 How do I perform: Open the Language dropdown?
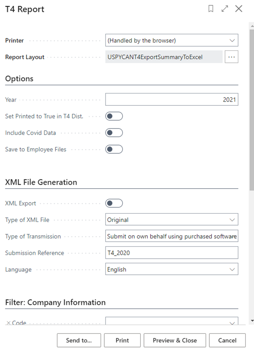coord(172,269)
